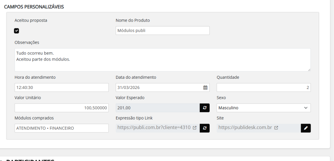334x161 pixels.
Task: Click the Hora do atendimento time field
Action: pos(62,87)
